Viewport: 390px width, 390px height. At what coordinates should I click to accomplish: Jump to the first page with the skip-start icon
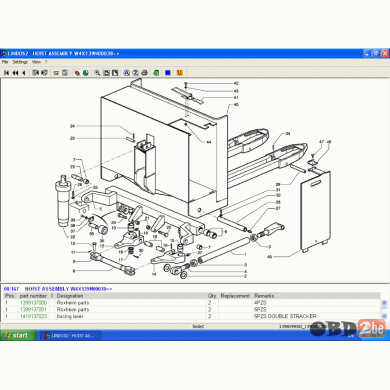click(6, 72)
